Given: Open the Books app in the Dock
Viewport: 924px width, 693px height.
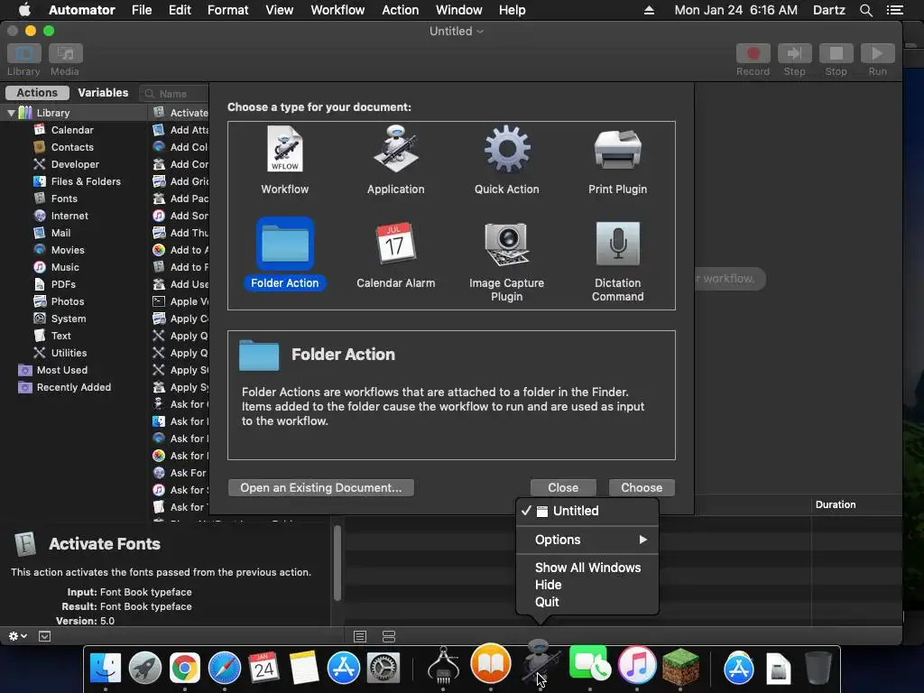Looking at the screenshot, I should pyautogui.click(x=490, y=663).
